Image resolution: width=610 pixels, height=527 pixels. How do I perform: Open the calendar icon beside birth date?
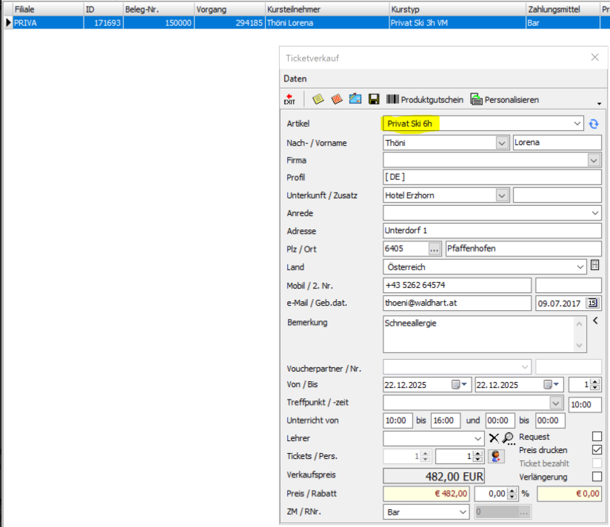click(x=592, y=303)
